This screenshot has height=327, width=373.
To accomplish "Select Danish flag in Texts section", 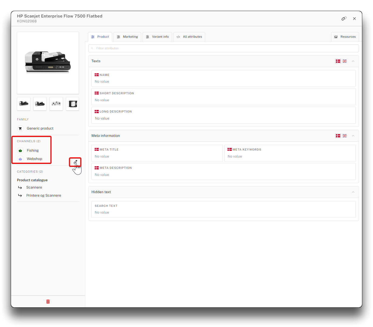I will 338,61.
